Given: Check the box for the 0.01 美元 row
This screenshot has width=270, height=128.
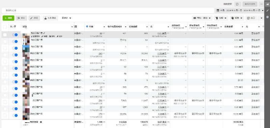Looking at the screenshot, I should [x=5, y=48].
